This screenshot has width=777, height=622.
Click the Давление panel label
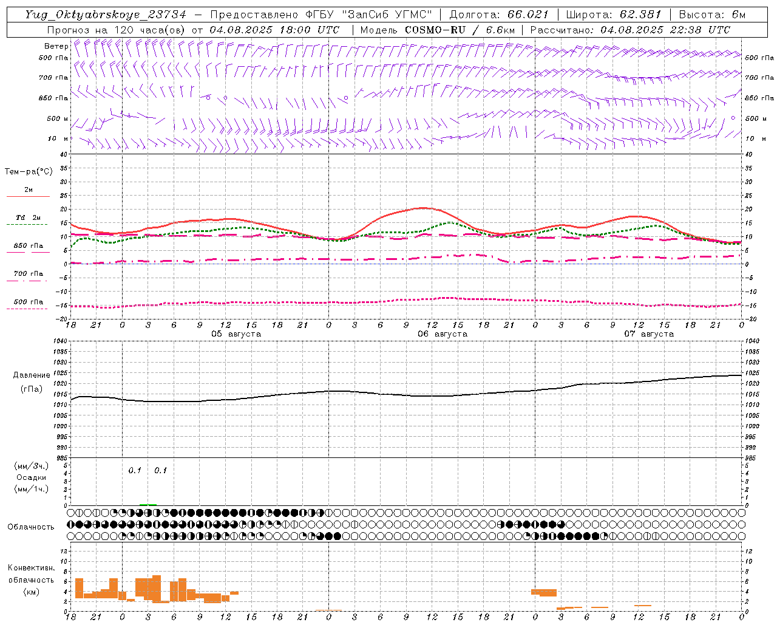point(32,375)
